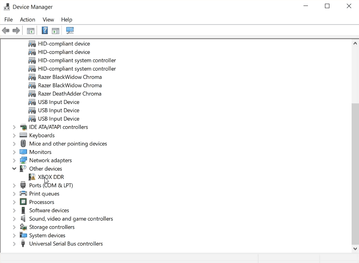Expand IDE ATA/ATAPI controllers node

[x=14, y=127]
